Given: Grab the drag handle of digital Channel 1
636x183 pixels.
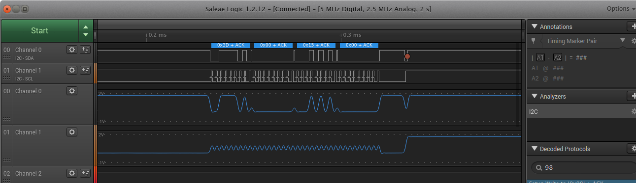Looking at the screenshot, I should coord(7,78).
